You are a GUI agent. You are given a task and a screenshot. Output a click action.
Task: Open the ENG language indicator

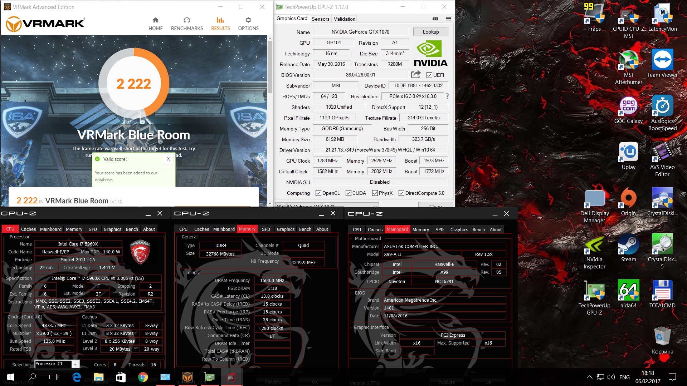[x=624, y=377]
